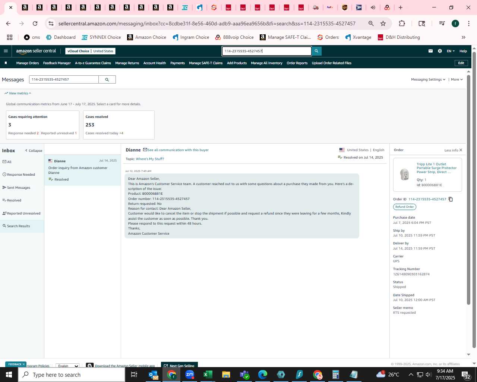Click the Refund Order button
Viewport: 477px width, 382px height.
pyautogui.click(x=404, y=207)
